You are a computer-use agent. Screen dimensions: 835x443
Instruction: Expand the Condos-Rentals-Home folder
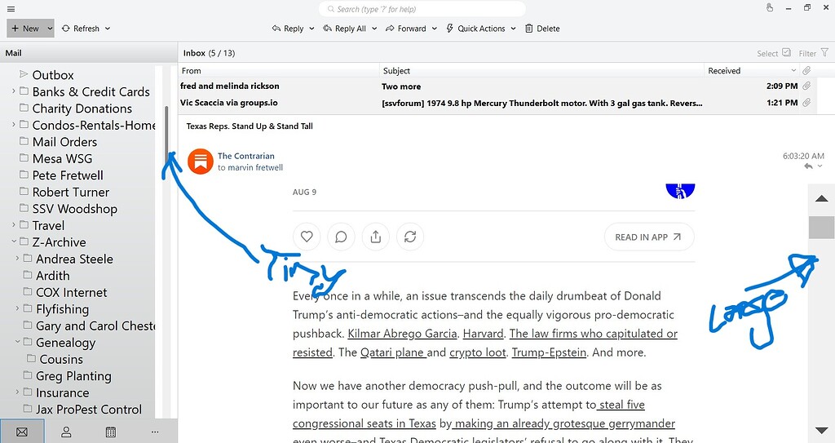coord(13,125)
